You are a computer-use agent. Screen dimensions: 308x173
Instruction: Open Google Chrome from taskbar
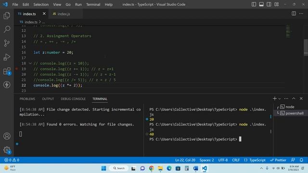(151, 168)
